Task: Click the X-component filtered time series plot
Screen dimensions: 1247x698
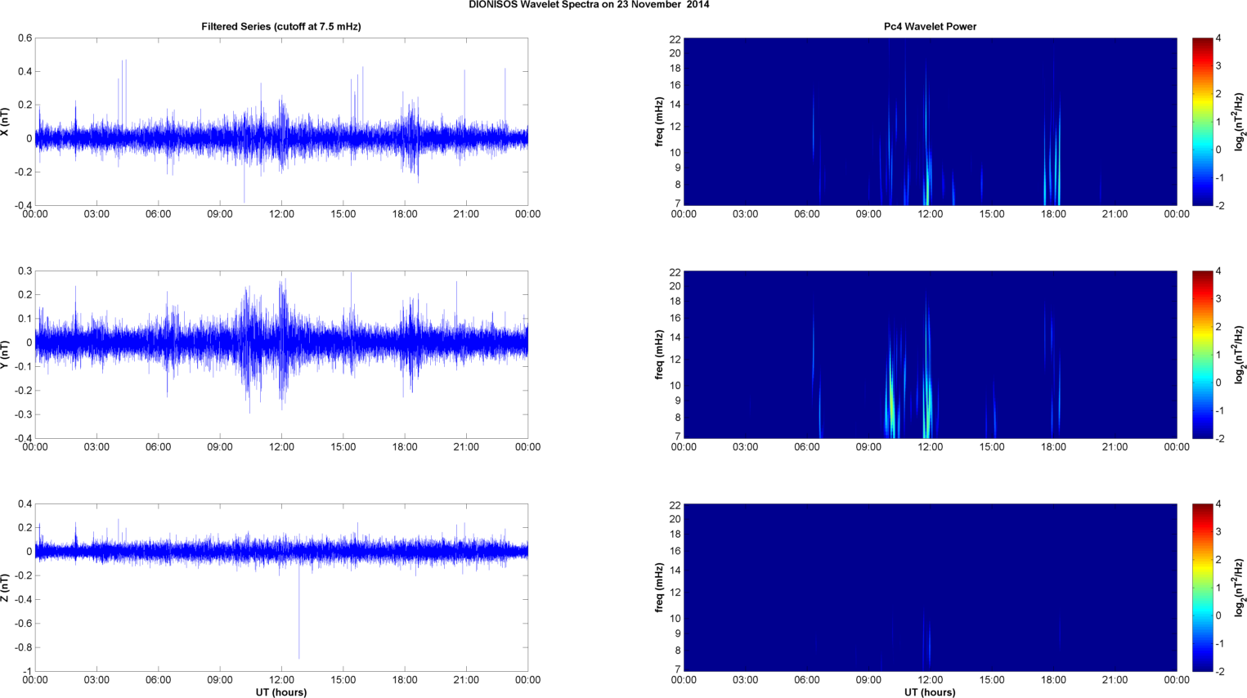Action: (281, 122)
